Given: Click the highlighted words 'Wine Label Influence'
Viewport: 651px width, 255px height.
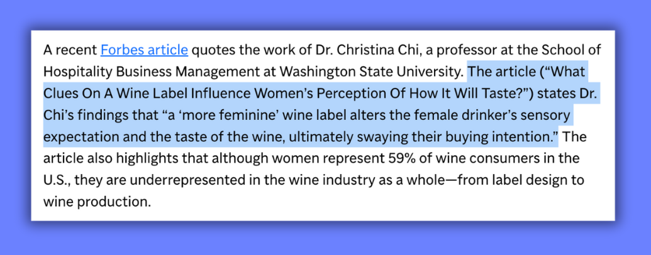Looking at the screenshot, I should click(x=182, y=94).
